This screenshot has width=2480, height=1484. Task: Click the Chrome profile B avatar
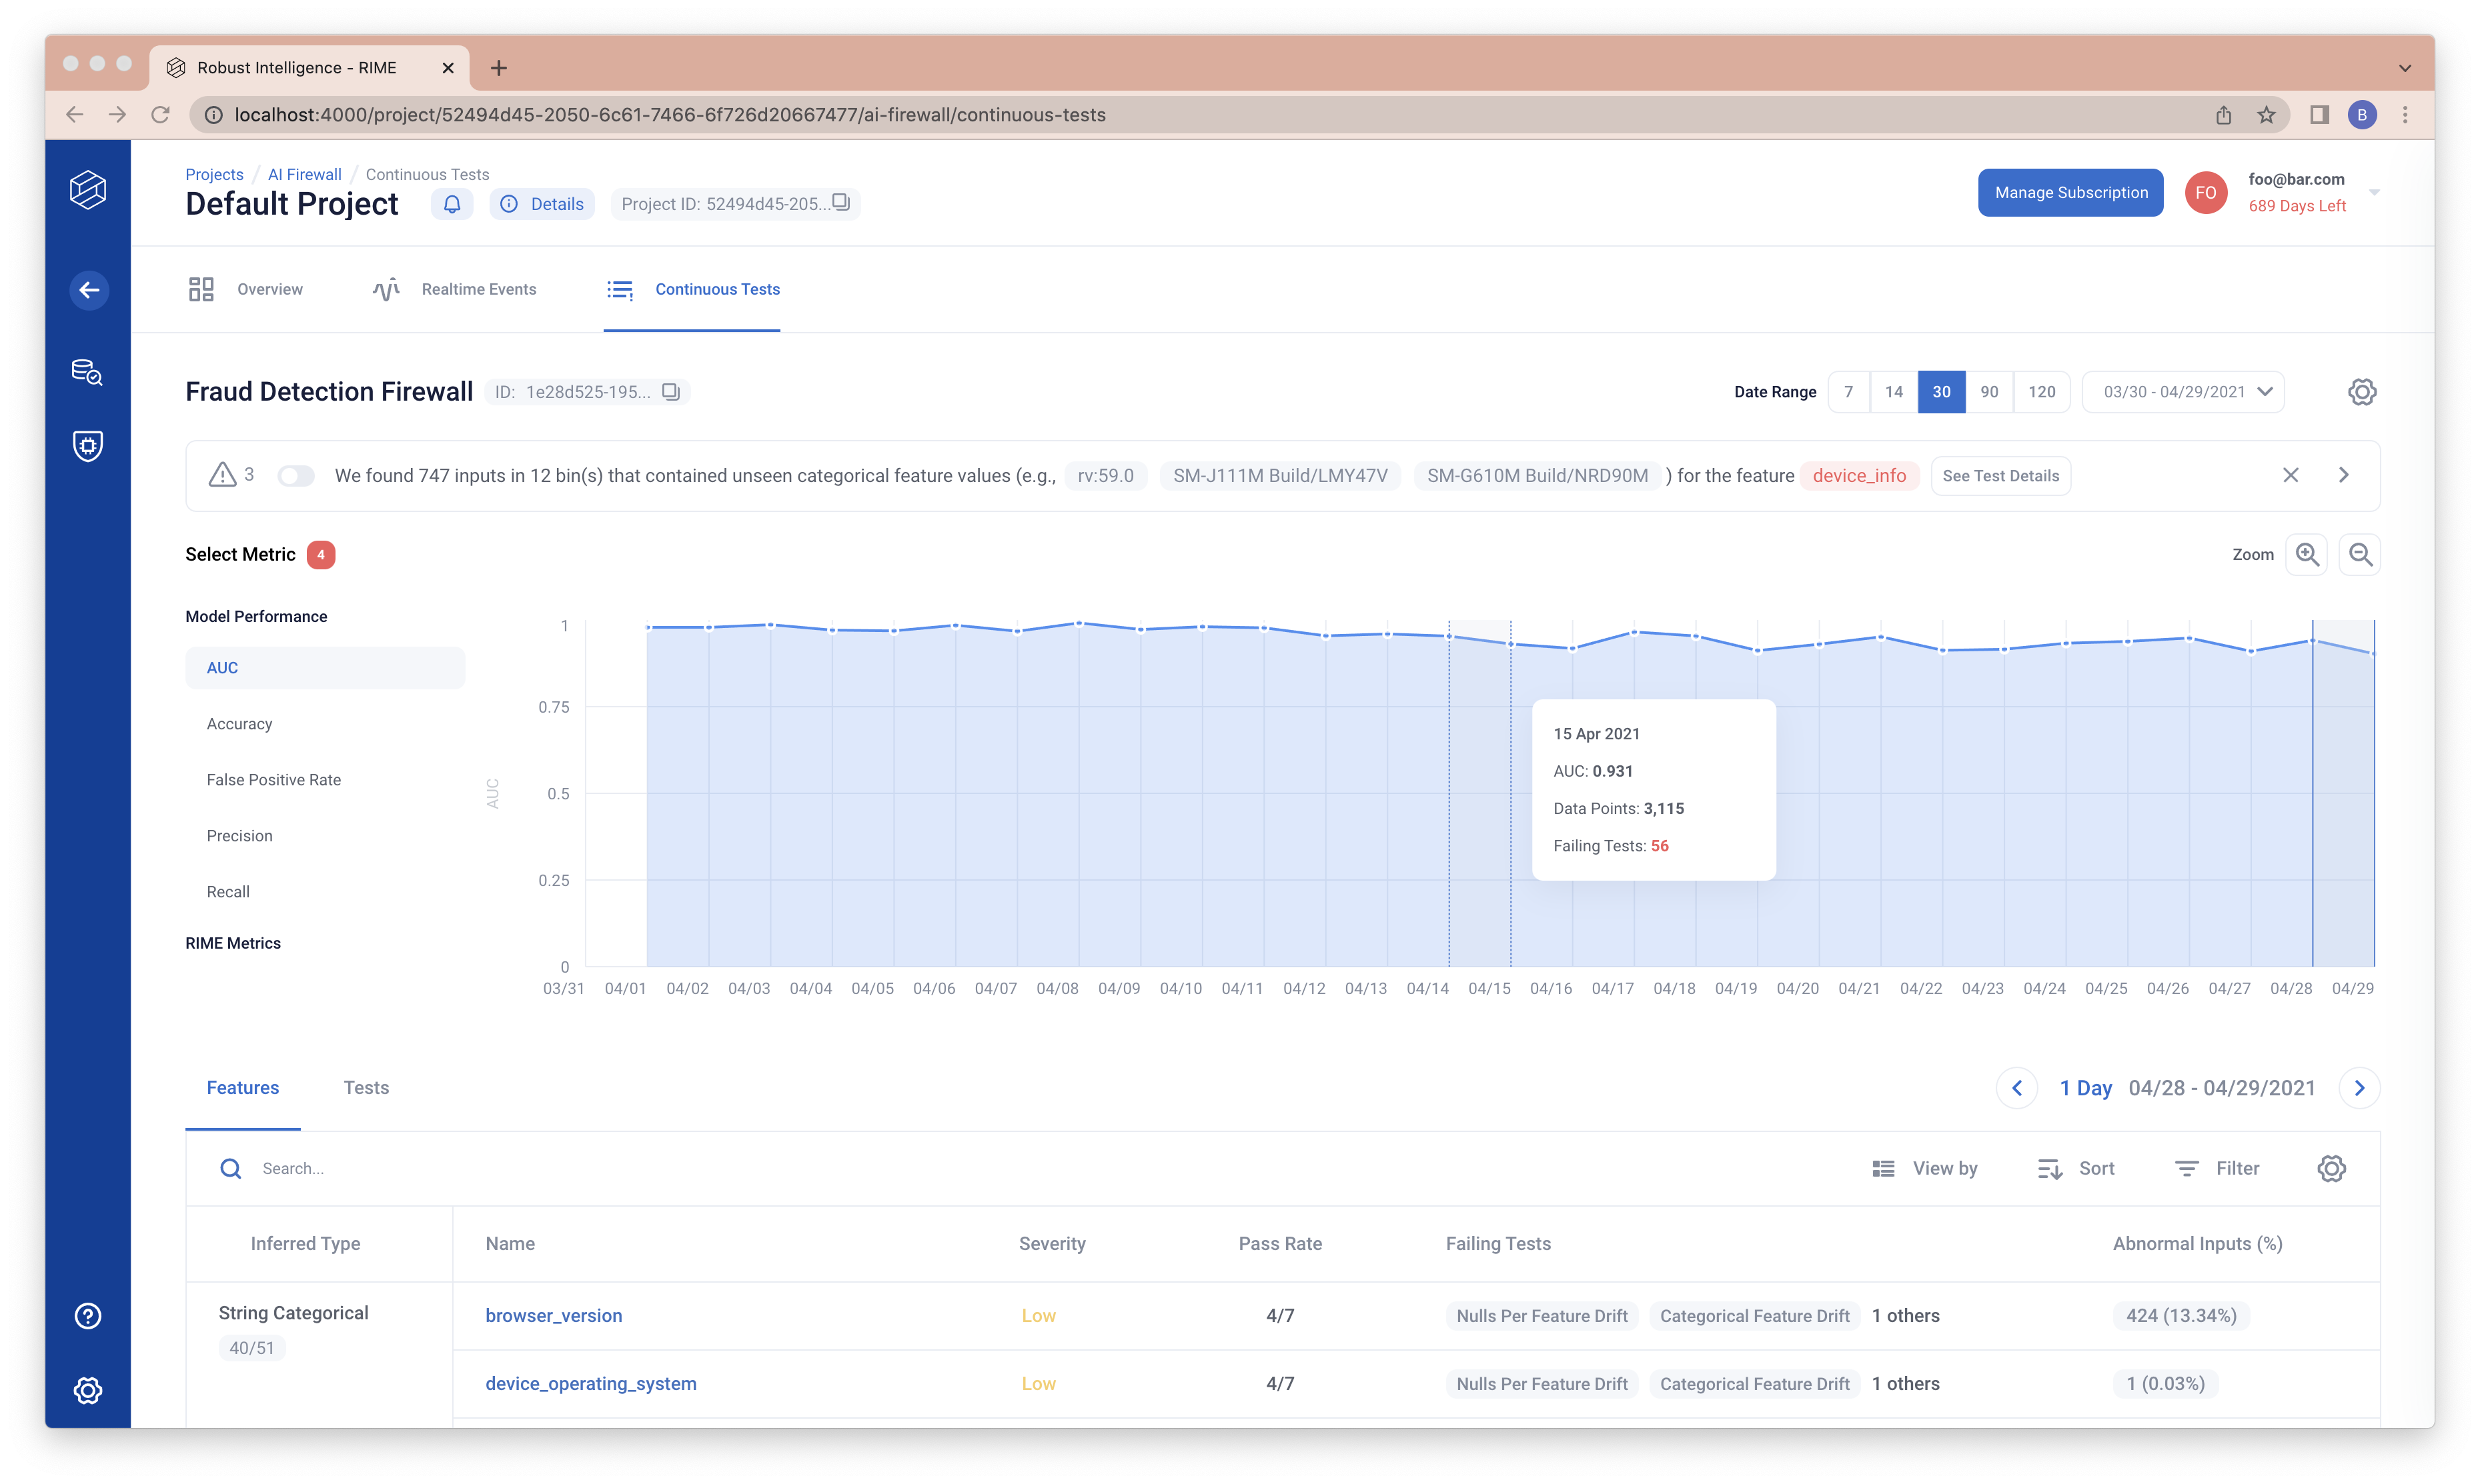pyautogui.click(x=2362, y=115)
